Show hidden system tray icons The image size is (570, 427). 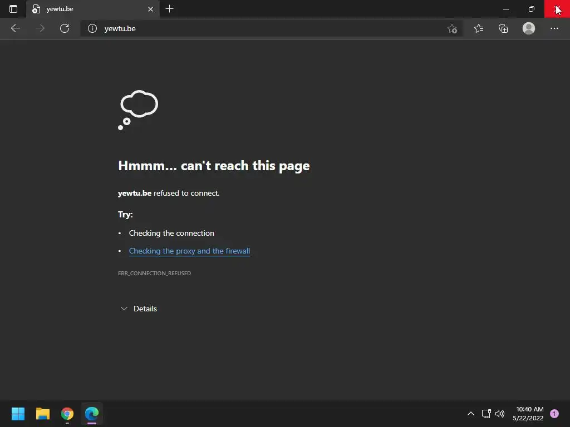[x=471, y=414]
